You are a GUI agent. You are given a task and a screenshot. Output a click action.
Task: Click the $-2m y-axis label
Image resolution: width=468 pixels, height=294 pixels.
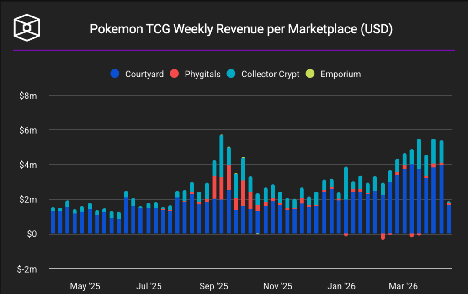coord(27,269)
